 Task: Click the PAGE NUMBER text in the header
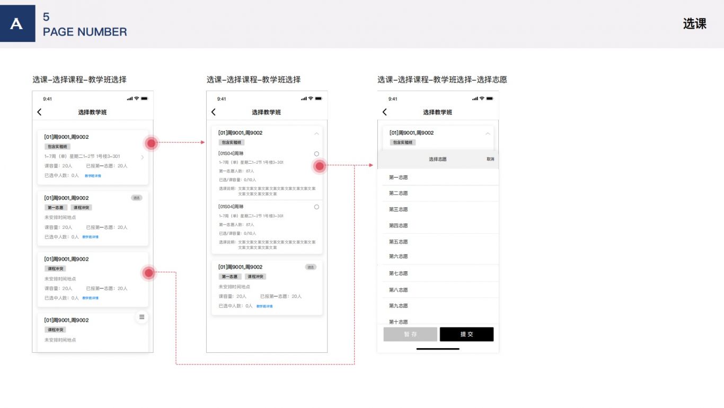pyautogui.click(x=85, y=32)
